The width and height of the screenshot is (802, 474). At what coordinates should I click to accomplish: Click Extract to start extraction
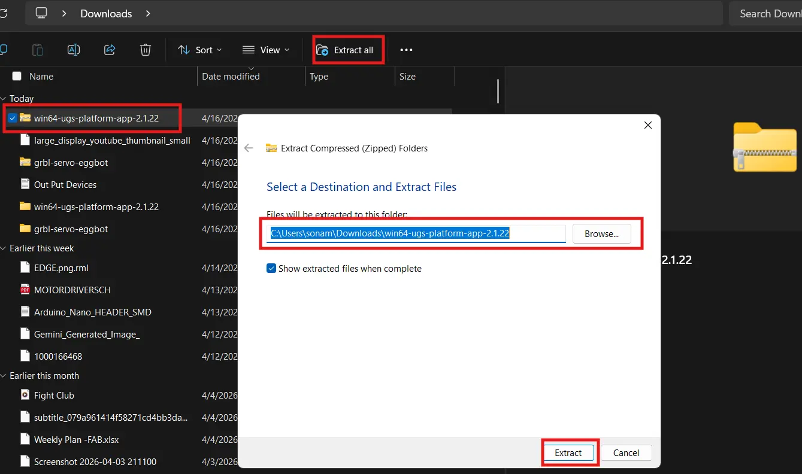tap(568, 453)
